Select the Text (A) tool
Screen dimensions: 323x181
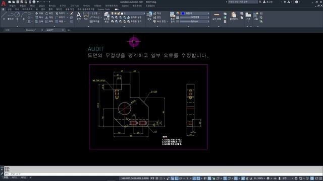[x=79, y=16]
